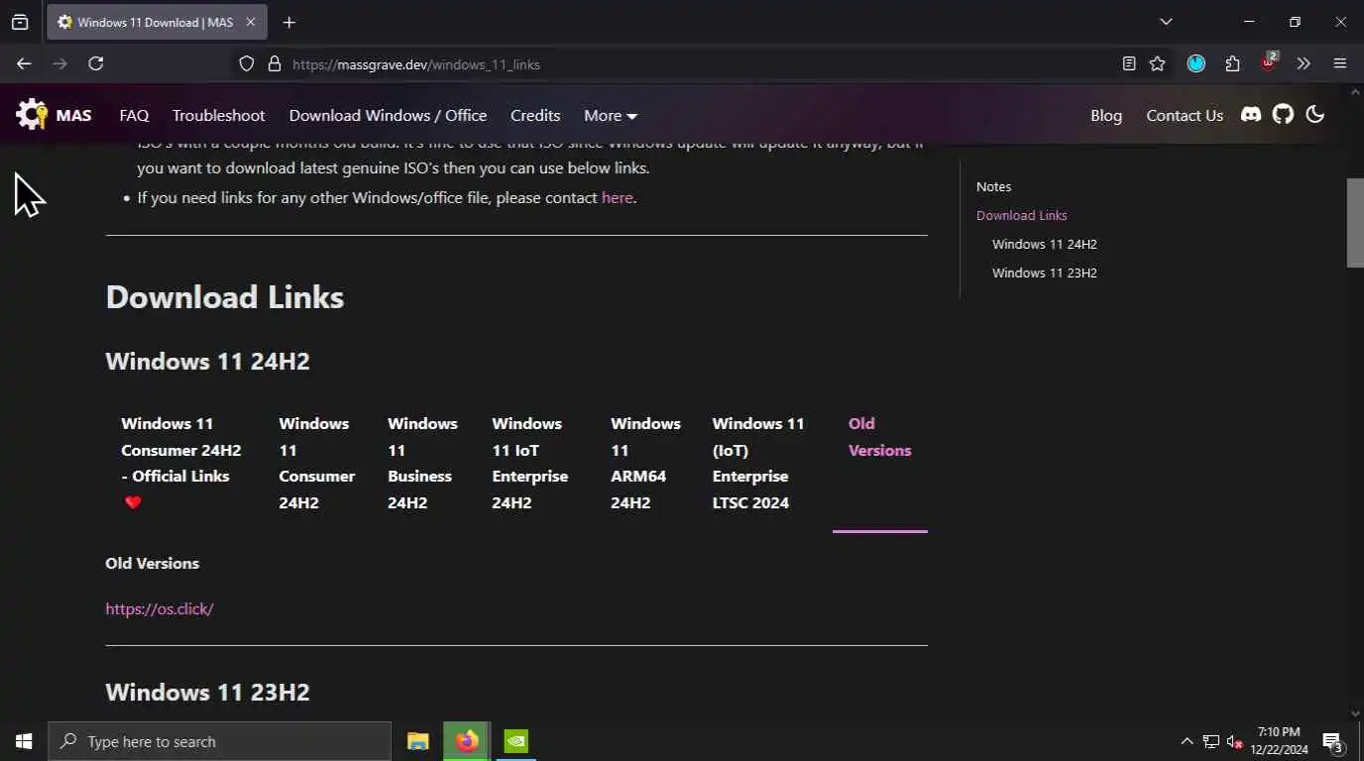This screenshot has height=761, width=1364.
Task: Click the MAS gear logo icon
Action: 32,115
